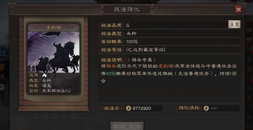Screen dimensions: 253x130
Task: Close the 战法强化 dialog with red X
Action: [238, 10]
